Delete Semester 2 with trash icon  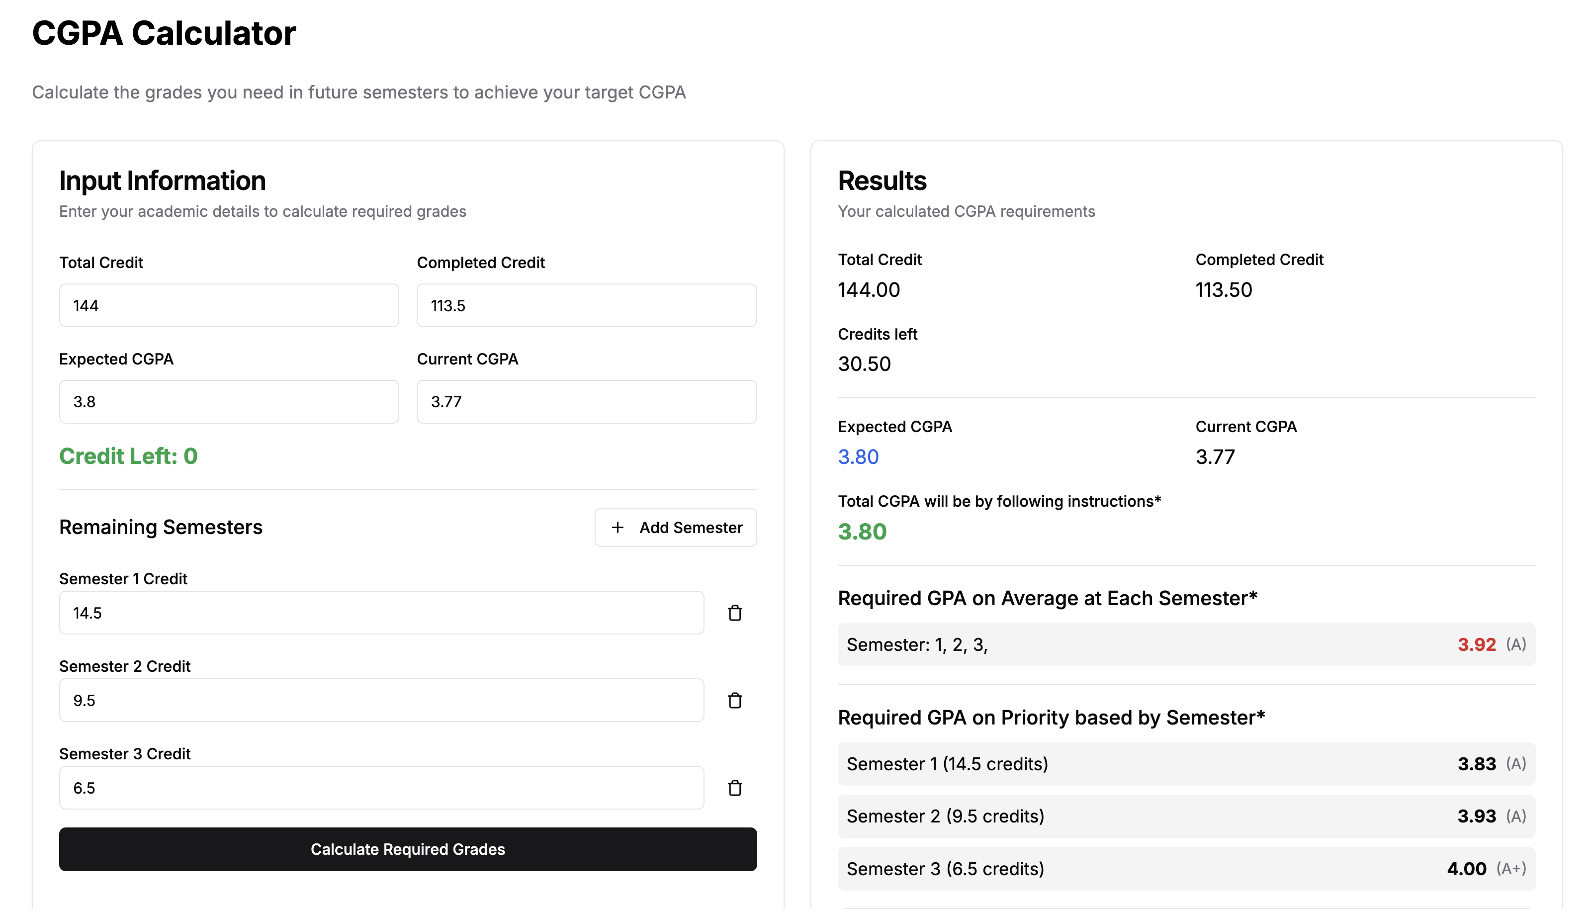[734, 701]
